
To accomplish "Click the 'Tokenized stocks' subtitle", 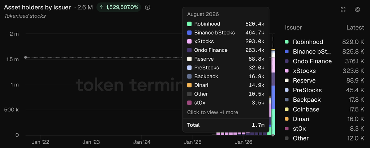I will (x=25, y=16).
